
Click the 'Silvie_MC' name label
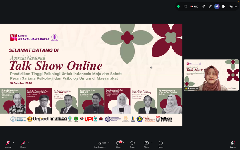tap(194, 89)
